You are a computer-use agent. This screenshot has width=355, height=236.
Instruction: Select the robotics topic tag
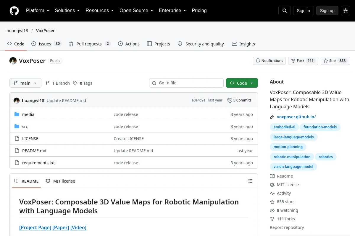point(326,157)
